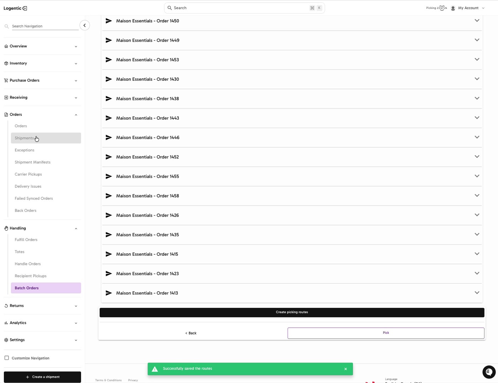Collapse the sidebar with the arrow button
Screen dimensions: 498x383
pos(85,25)
